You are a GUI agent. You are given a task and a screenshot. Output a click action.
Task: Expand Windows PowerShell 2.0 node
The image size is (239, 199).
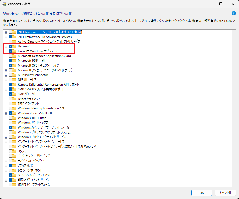point(6,113)
